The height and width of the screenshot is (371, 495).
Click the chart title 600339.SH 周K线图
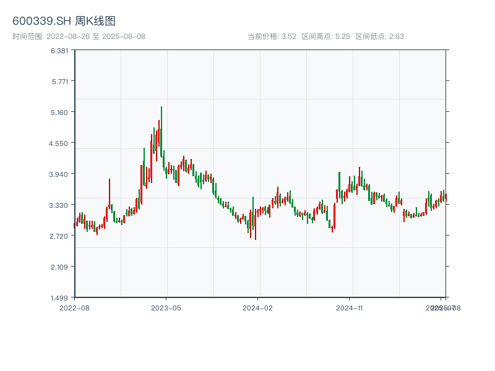(x=64, y=21)
